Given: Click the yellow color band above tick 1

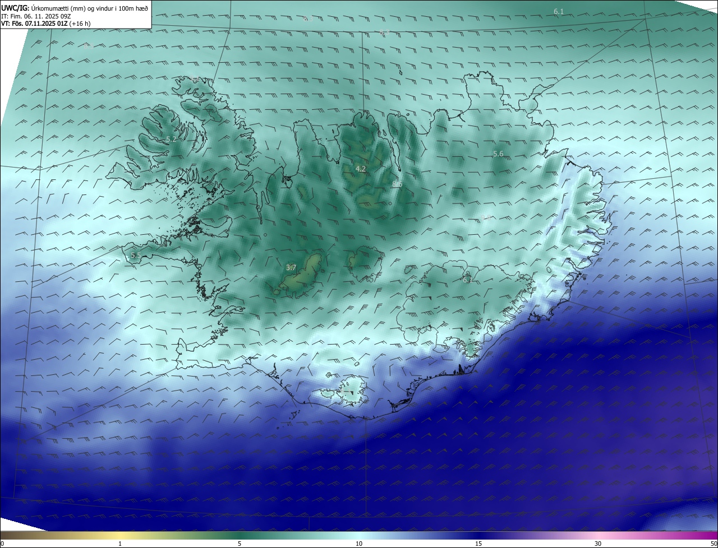Looking at the screenshot, I should click(120, 535).
